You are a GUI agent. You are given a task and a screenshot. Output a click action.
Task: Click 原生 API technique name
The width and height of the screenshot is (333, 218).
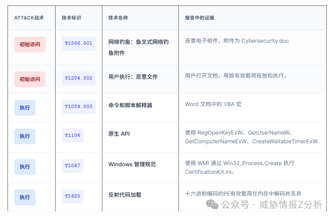pyautogui.click(x=119, y=134)
